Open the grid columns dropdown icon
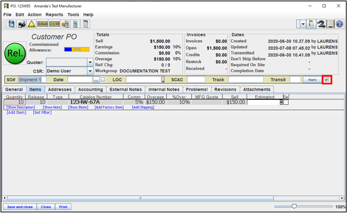350x219 pixels. click(330, 24)
